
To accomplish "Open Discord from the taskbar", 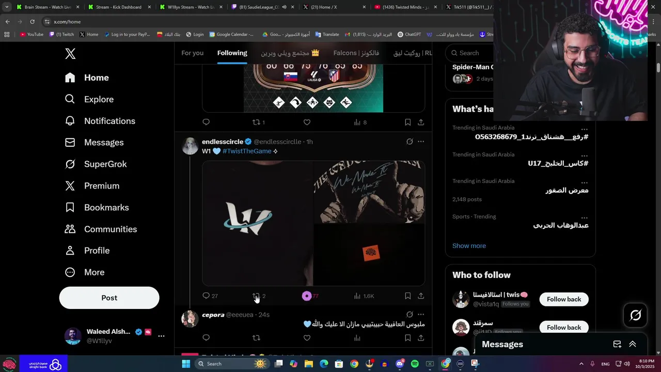I will (400, 364).
